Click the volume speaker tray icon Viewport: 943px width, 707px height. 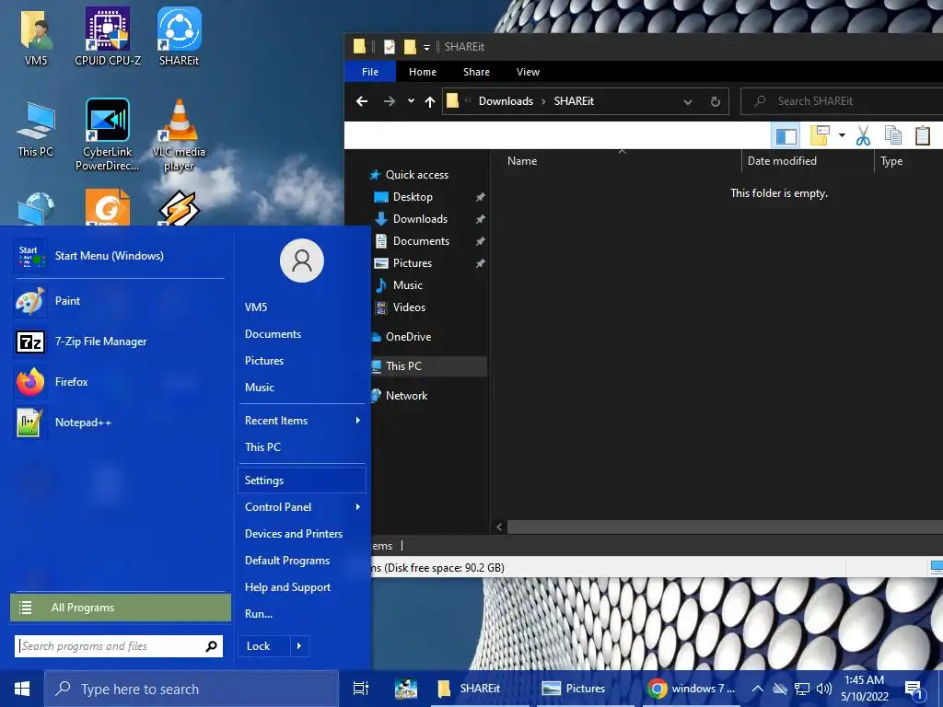pos(824,689)
